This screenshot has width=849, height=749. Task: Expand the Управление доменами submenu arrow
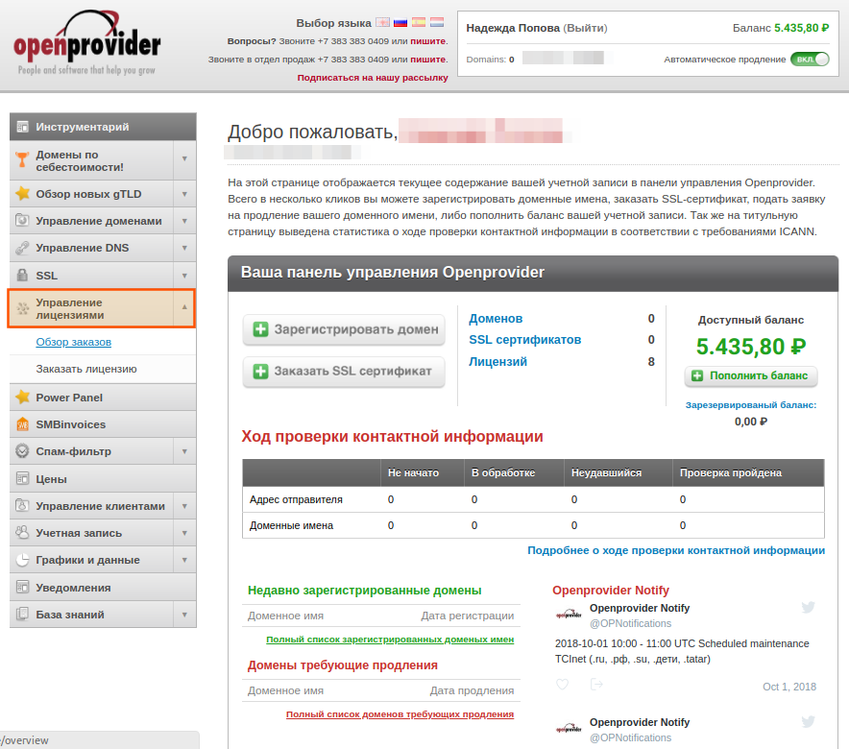click(184, 221)
